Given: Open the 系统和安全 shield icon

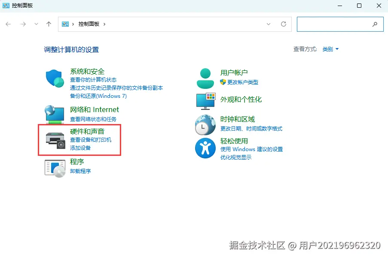Looking at the screenshot, I should tap(55, 78).
